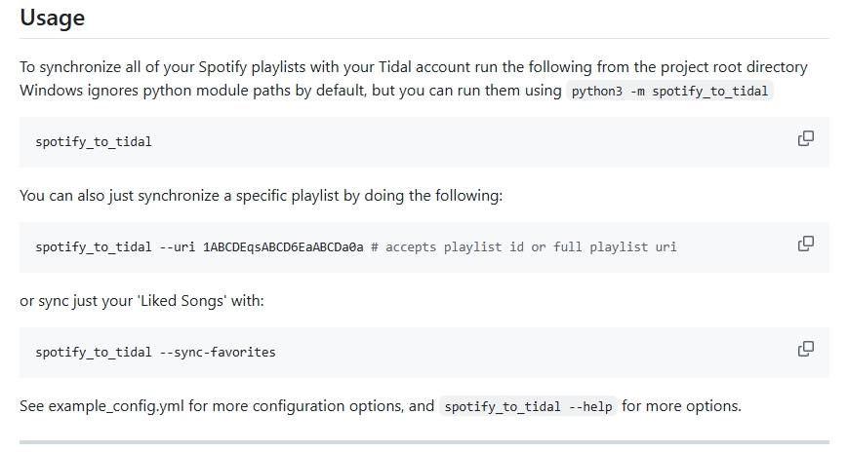Image resolution: width=847 pixels, height=452 pixels.
Task: Click 'for more options.' ending text
Action: [x=681, y=405]
